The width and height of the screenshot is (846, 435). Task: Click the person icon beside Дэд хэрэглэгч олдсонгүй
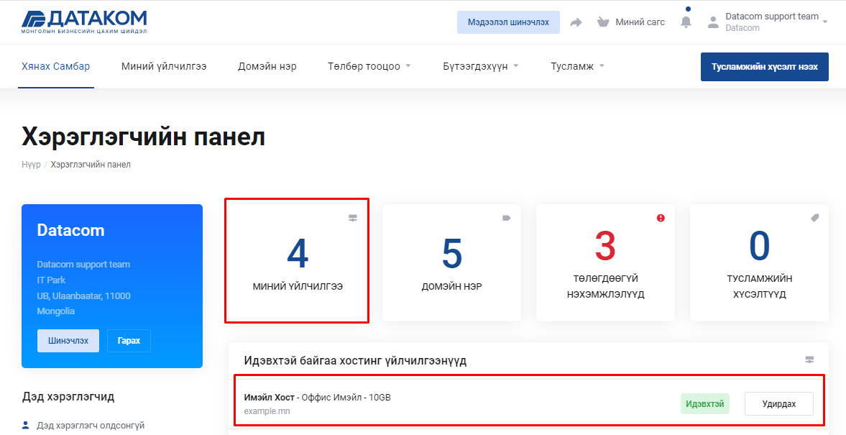(26, 425)
